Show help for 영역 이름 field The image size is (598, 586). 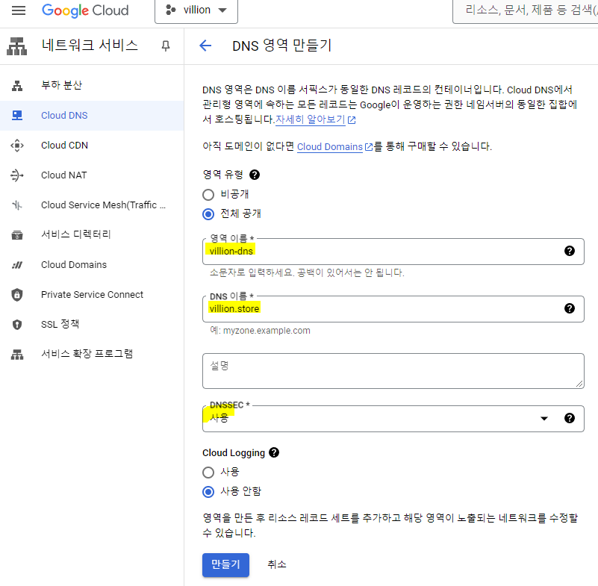(x=570, y=251)
